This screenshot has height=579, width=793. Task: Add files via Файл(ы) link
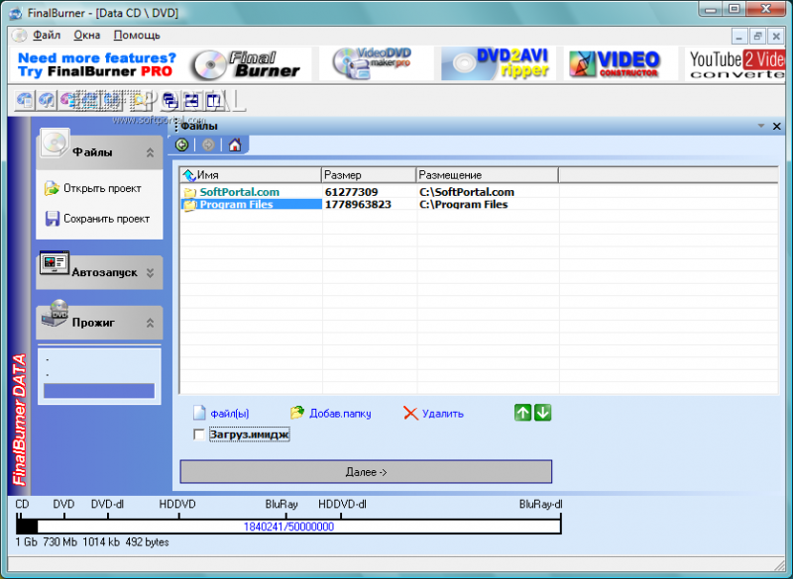point(230,414)
